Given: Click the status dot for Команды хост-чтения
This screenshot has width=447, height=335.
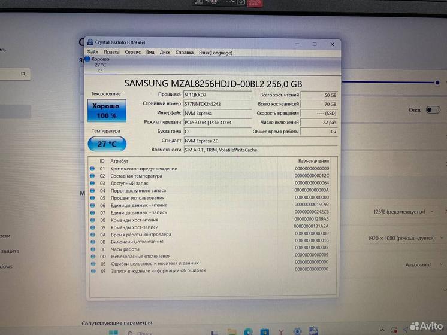Looking at the screenshot, I should [93, 220].
